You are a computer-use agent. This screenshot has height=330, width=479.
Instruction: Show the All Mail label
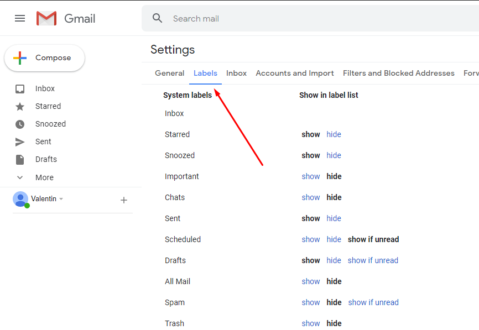311,281
